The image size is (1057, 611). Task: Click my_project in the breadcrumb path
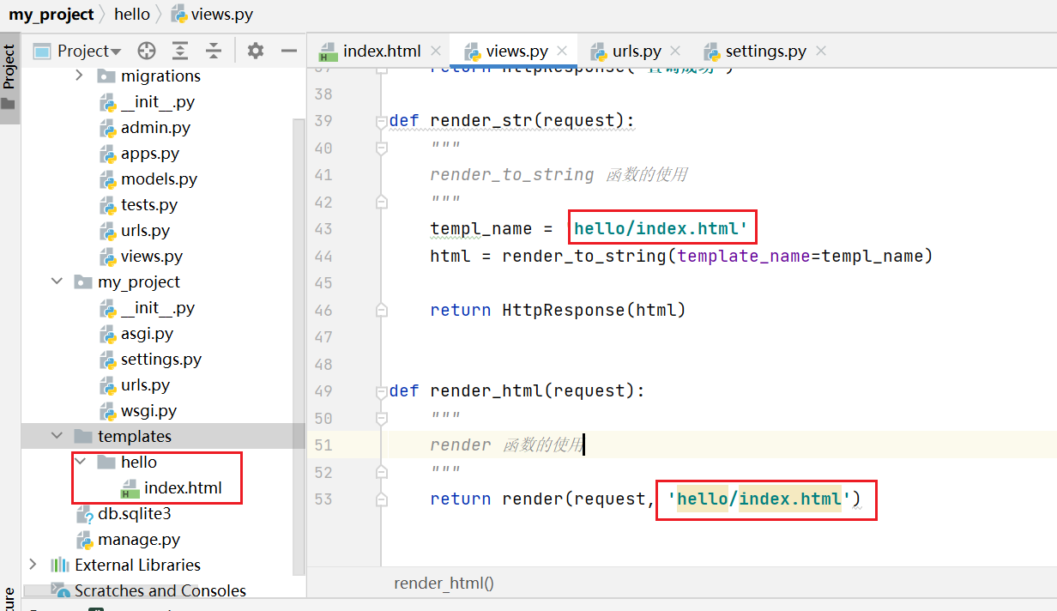tap(51, 15)
